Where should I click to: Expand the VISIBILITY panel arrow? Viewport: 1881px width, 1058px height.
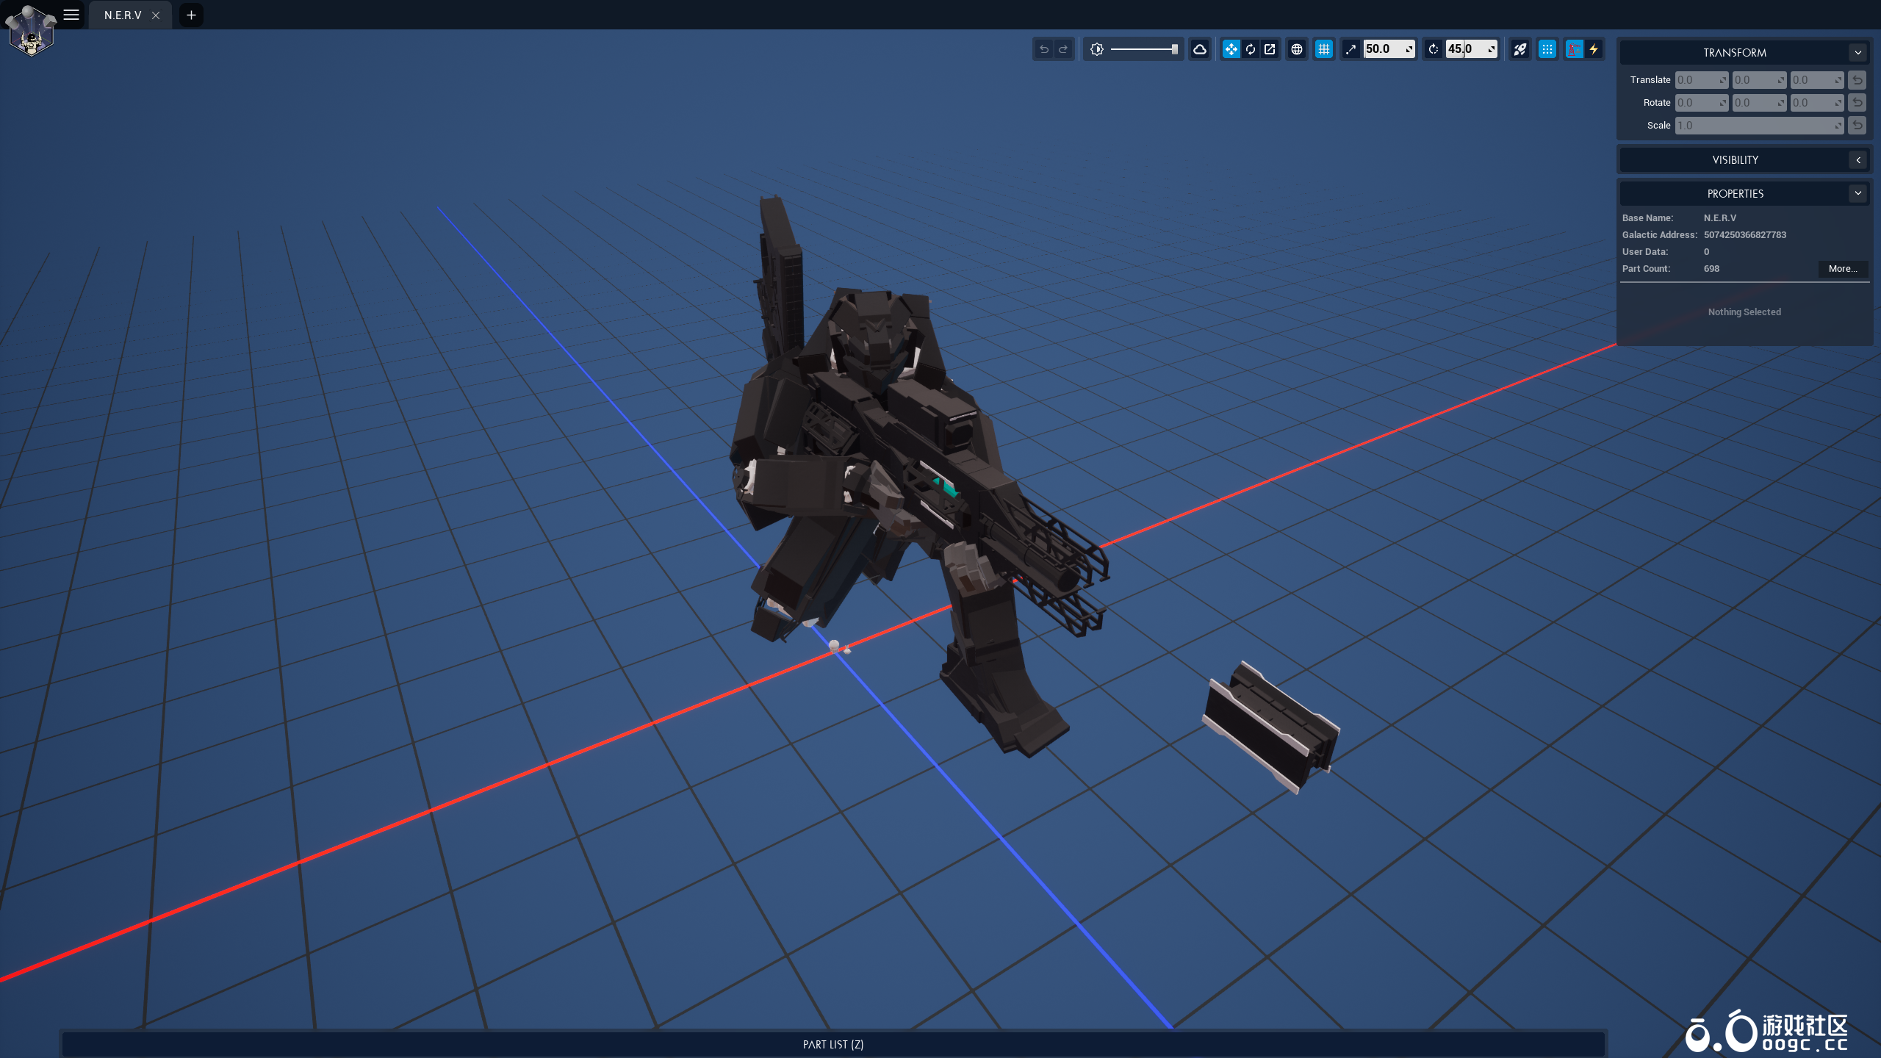point(1858,160)
